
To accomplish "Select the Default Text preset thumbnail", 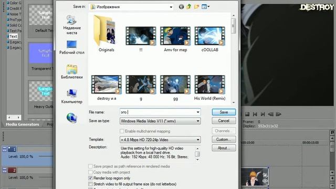I will [x=41, y=15].
